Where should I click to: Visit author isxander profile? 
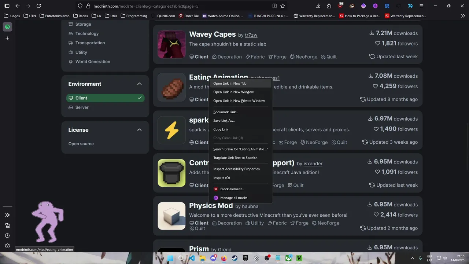pos(313,164)
